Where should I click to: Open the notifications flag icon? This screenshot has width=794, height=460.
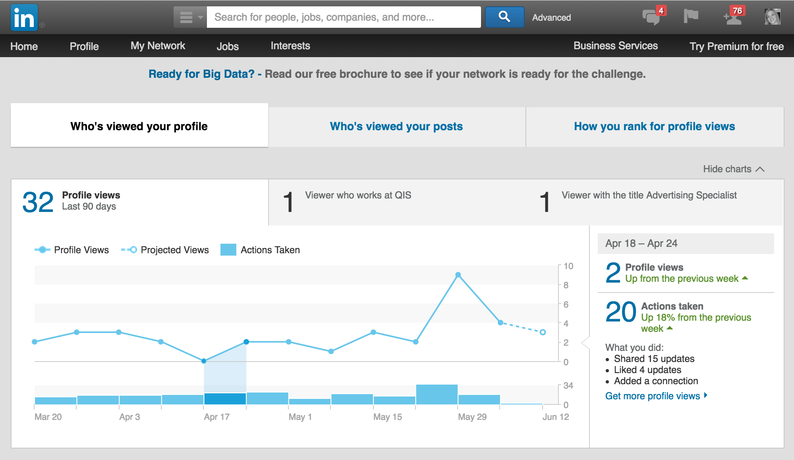(691, 17)
